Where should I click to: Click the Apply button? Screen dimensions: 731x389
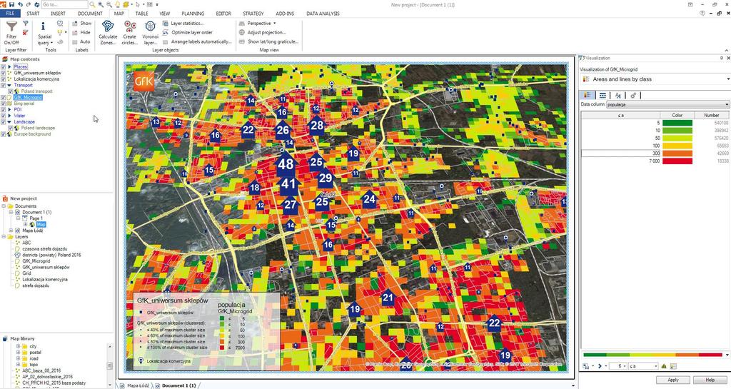672,380
